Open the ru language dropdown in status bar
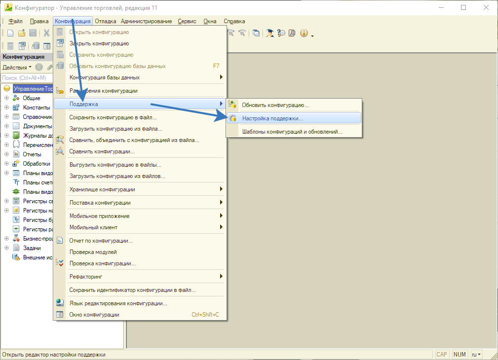 476,355
